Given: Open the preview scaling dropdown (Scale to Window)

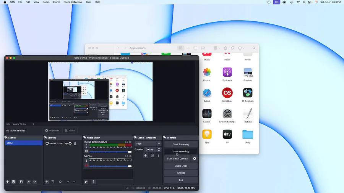Looking at the screenshot, I should 23,124.
